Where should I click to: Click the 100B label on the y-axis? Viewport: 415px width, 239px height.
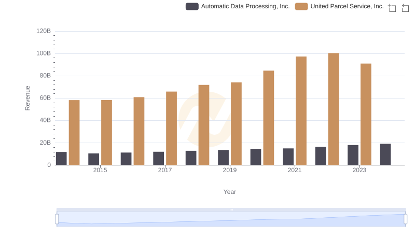click(x=44, y=53)
